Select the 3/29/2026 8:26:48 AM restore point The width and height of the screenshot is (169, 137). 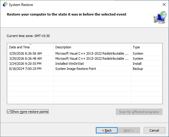(84, 59)
